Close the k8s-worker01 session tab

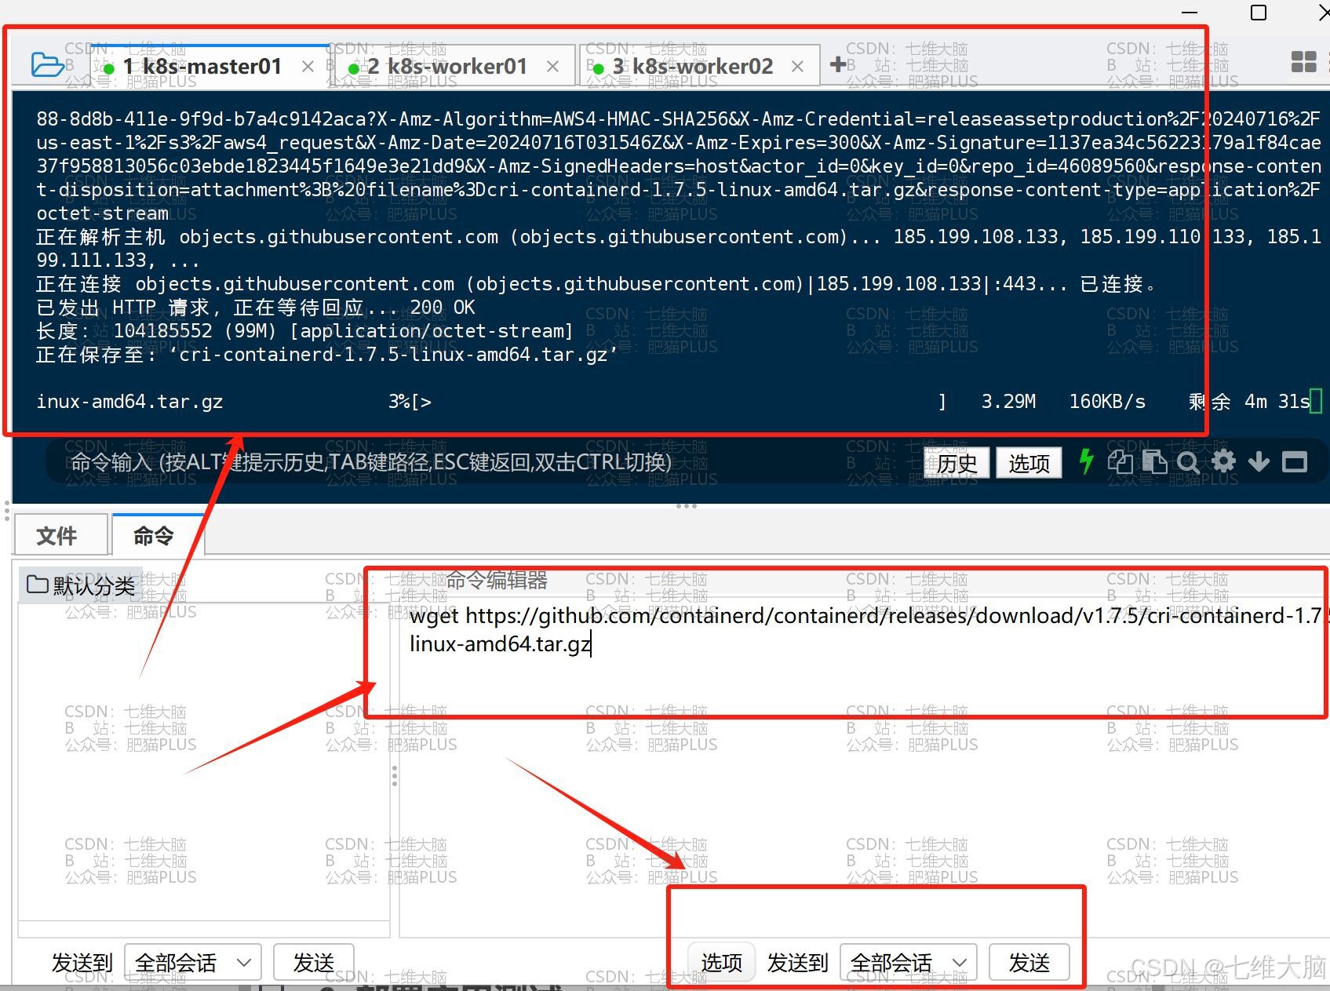[x=553, y=67]
